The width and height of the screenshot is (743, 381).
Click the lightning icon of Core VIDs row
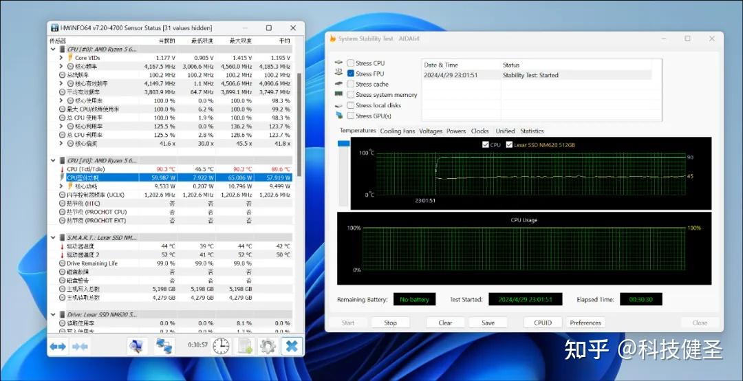[x=70, y=58]
